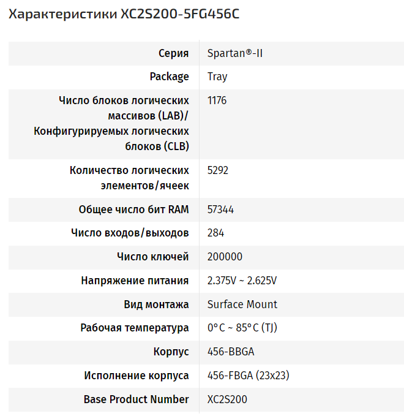Select the 284 inputs/outputs value
The height and width of the screenshot is (416, 404).
tap(215, 233)
